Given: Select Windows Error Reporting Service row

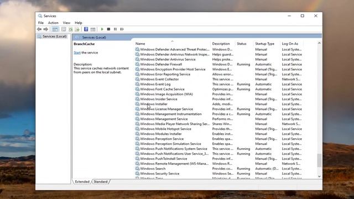Looking at the screenshot, I should click(218, 74).
